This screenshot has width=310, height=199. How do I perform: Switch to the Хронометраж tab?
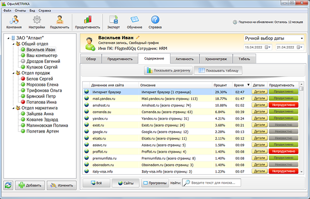click(216, 59)
